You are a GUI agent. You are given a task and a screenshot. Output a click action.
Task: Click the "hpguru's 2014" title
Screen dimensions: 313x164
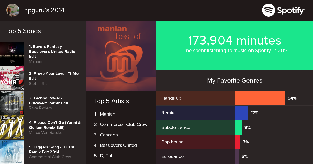[44, 10]
